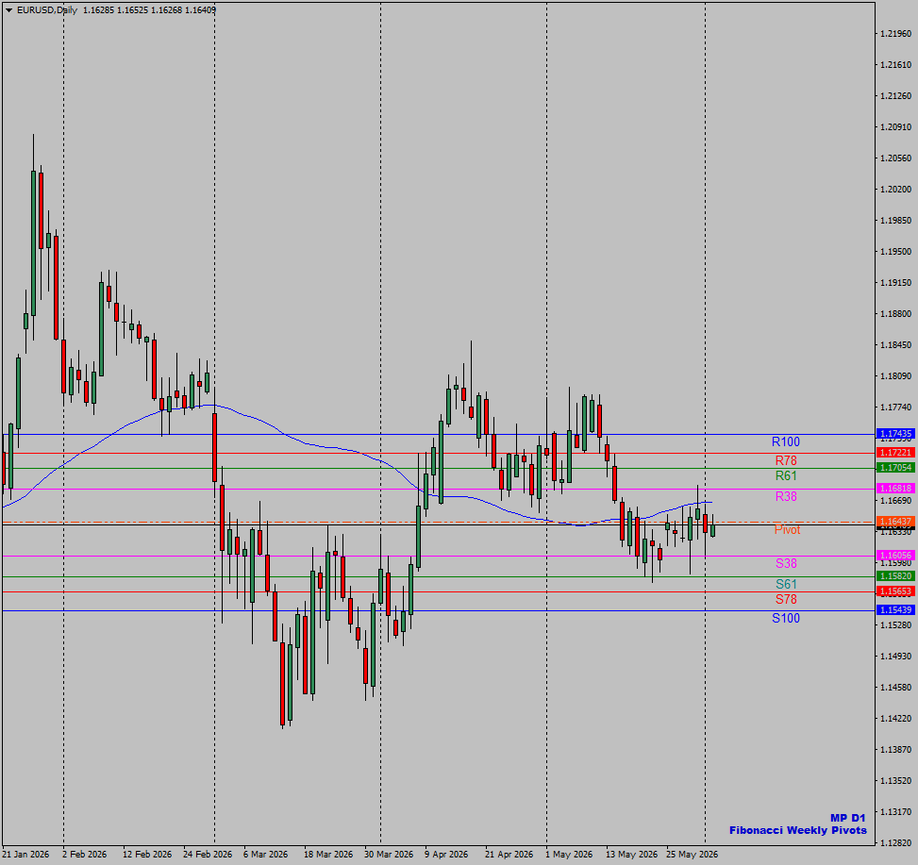The image size is (918, 865).
Task: Click the 1.17221 red price tag
Action: (895, 453)
